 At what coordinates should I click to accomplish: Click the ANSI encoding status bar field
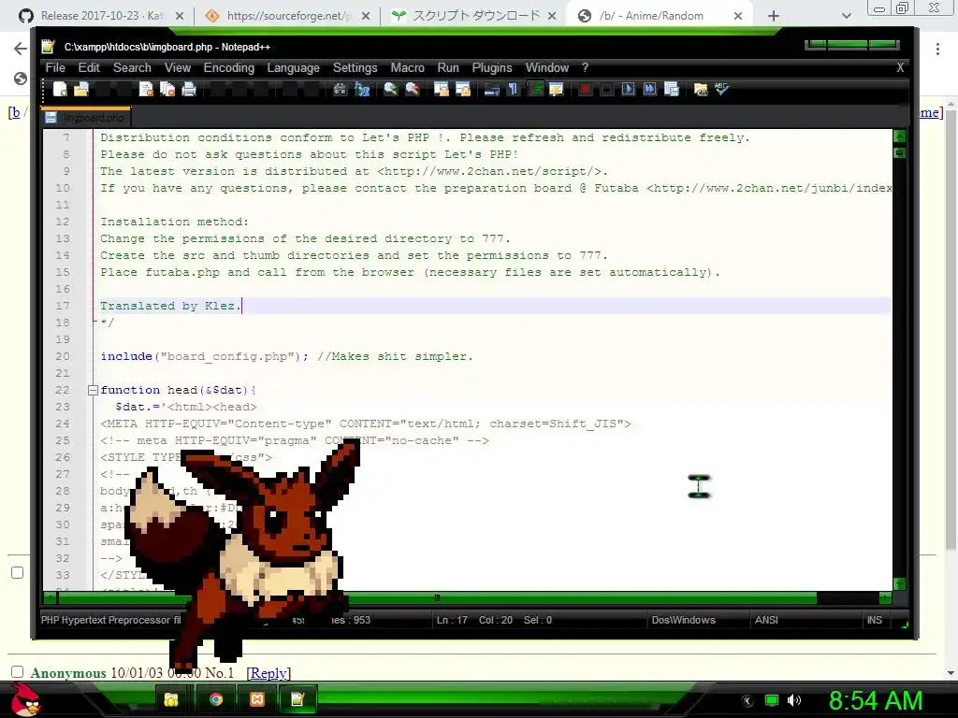coord(766,621)
